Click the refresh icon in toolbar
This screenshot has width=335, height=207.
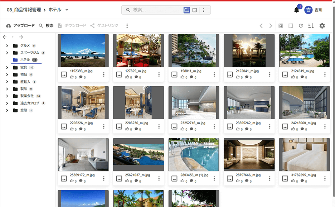[301, 26]
